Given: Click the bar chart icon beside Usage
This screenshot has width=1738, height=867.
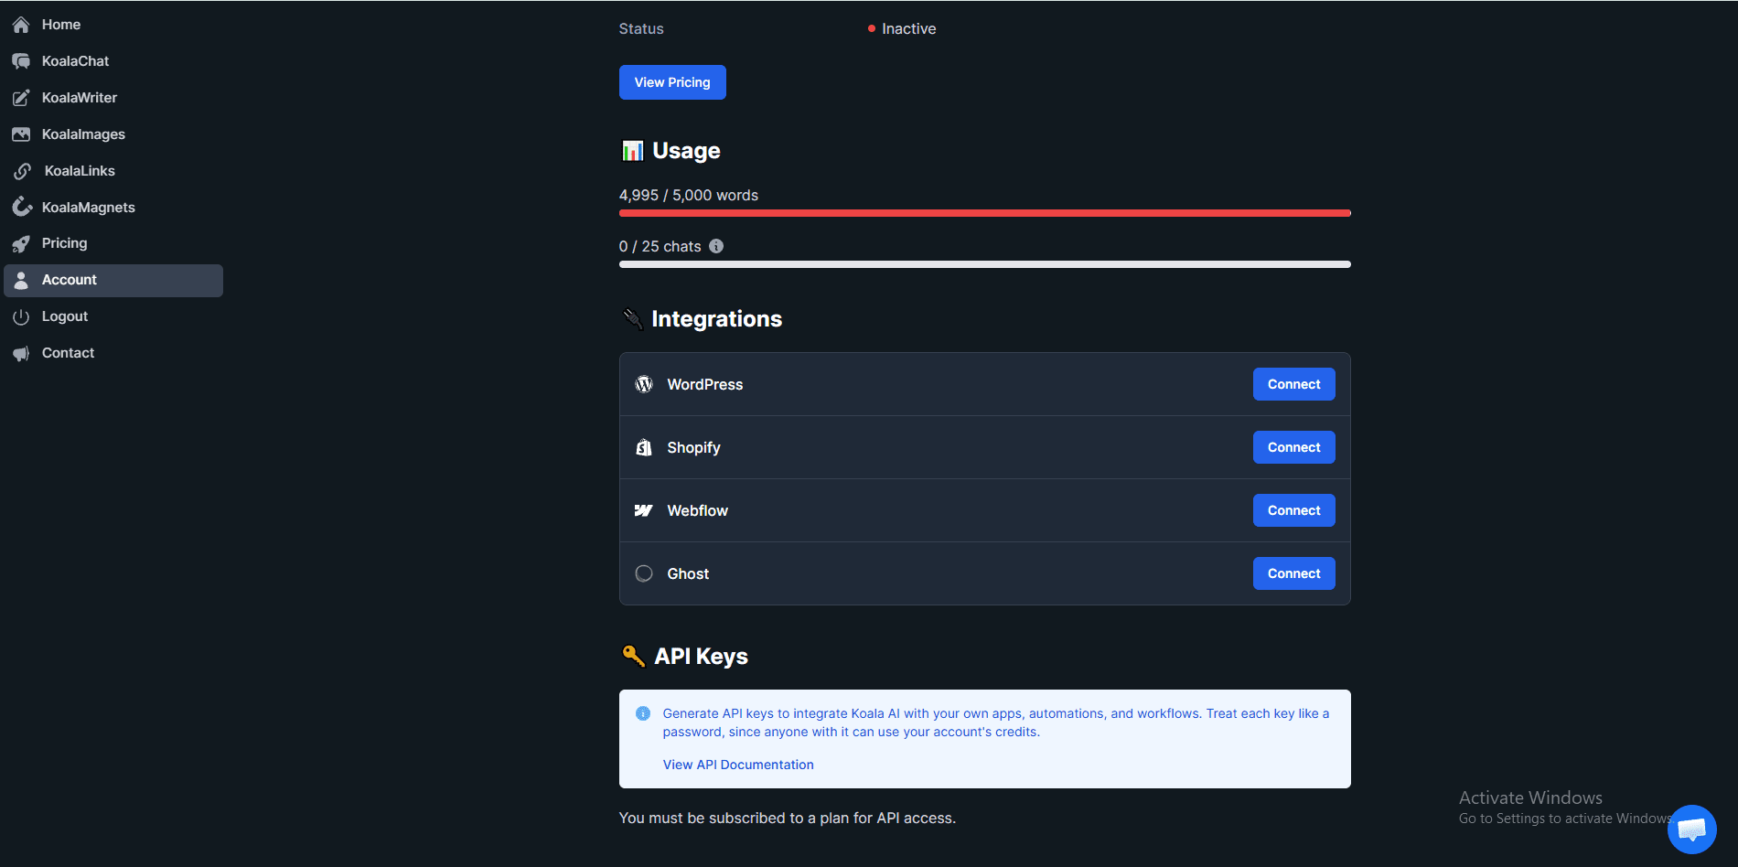Looking at the screenshot, I should click(x=632, y=151).
